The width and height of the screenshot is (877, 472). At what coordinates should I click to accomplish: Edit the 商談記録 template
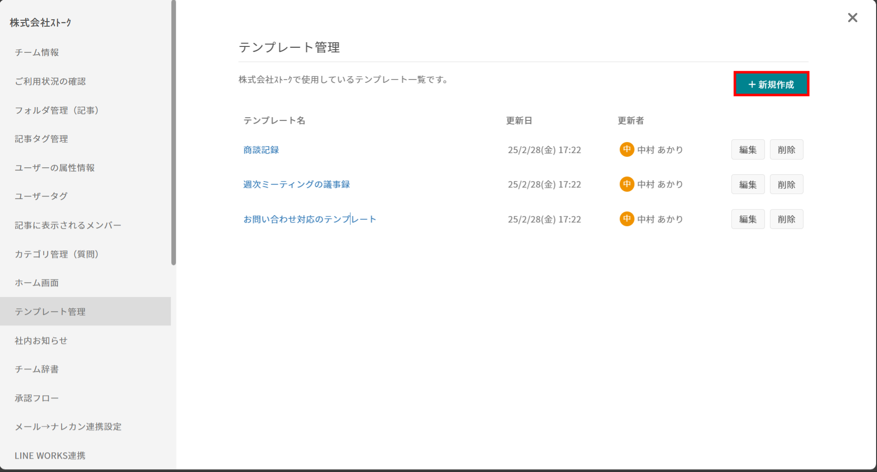pyautogui.click(x=748, y=150)
